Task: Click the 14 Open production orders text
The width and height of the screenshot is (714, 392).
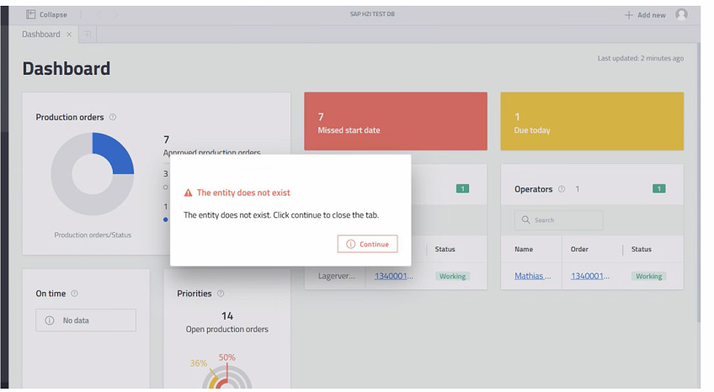Action: [x=226, y=322]
